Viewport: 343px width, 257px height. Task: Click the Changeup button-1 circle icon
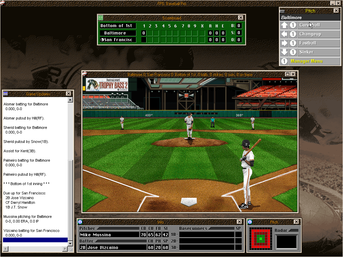[293, 34]
